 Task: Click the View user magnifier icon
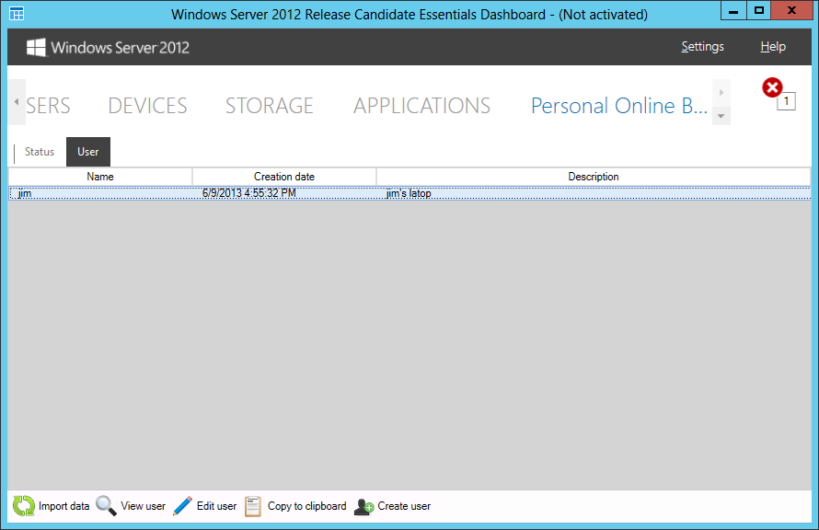click(x=106, y=506)
